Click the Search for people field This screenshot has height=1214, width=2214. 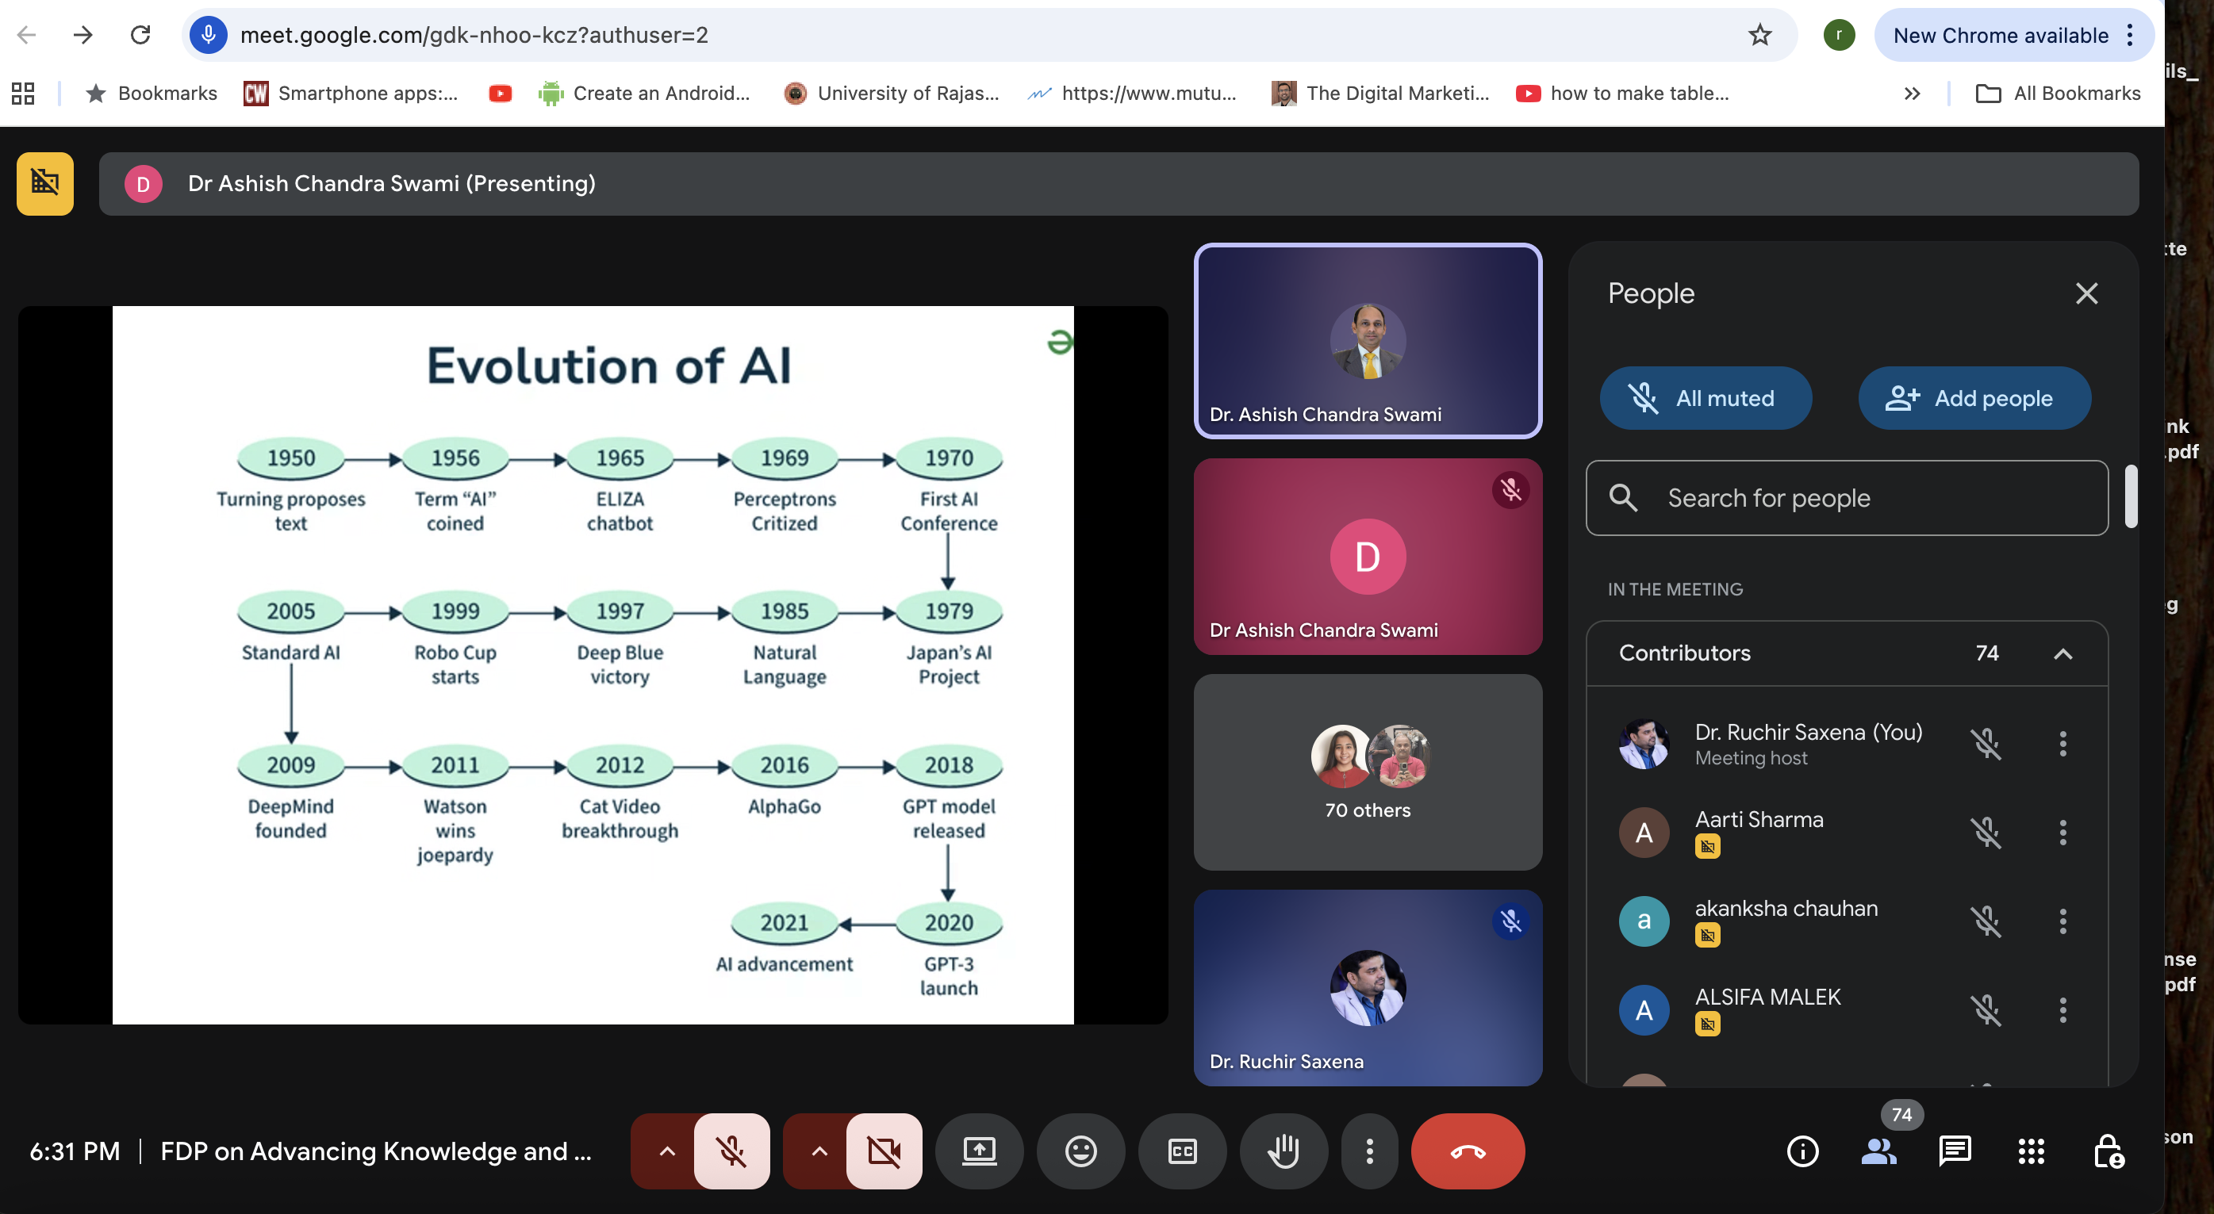pyautogui.click(x=1847, y=498)
